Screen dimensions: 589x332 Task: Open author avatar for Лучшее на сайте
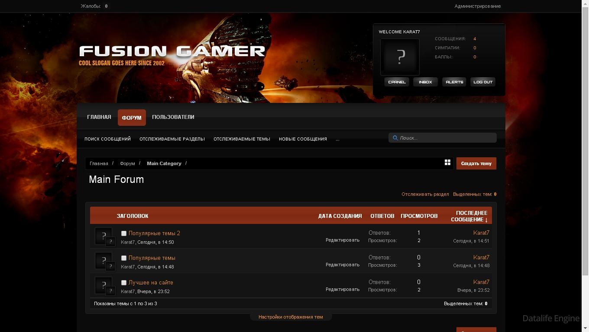(104, 285)
